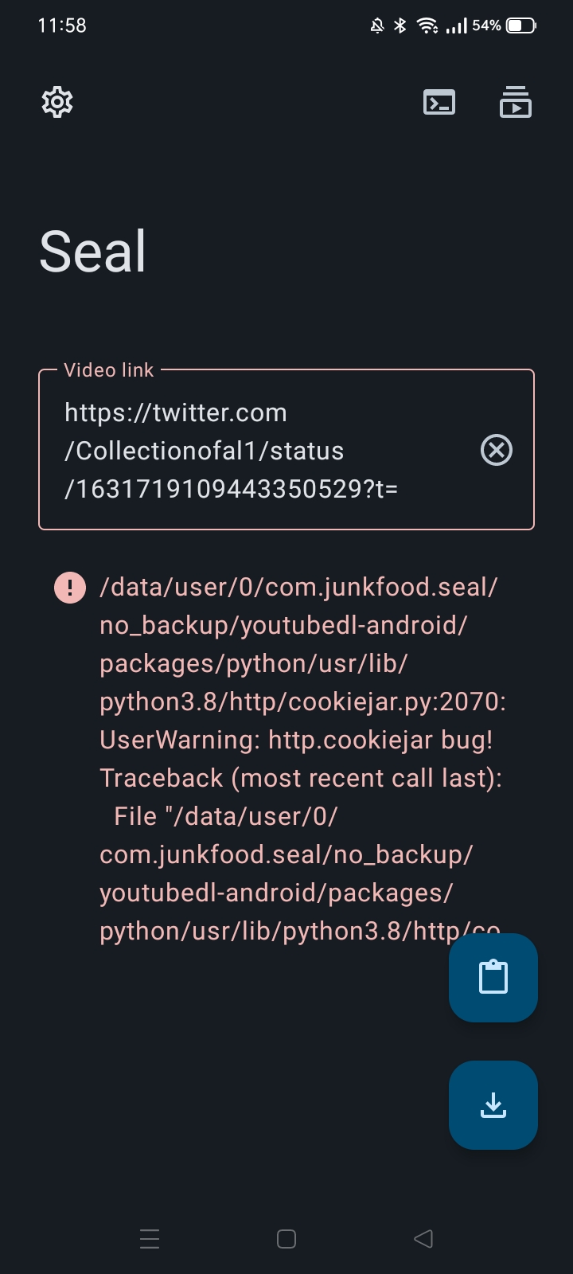Viewport: 573px width, 1274px height.
Task: Open the Seal settings gear
Action: pos(57,102)
